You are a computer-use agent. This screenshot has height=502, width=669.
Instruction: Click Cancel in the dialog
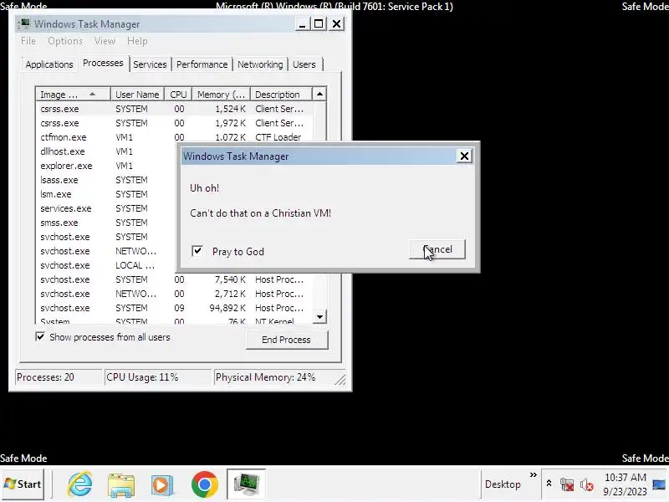[x=437, y=249]
